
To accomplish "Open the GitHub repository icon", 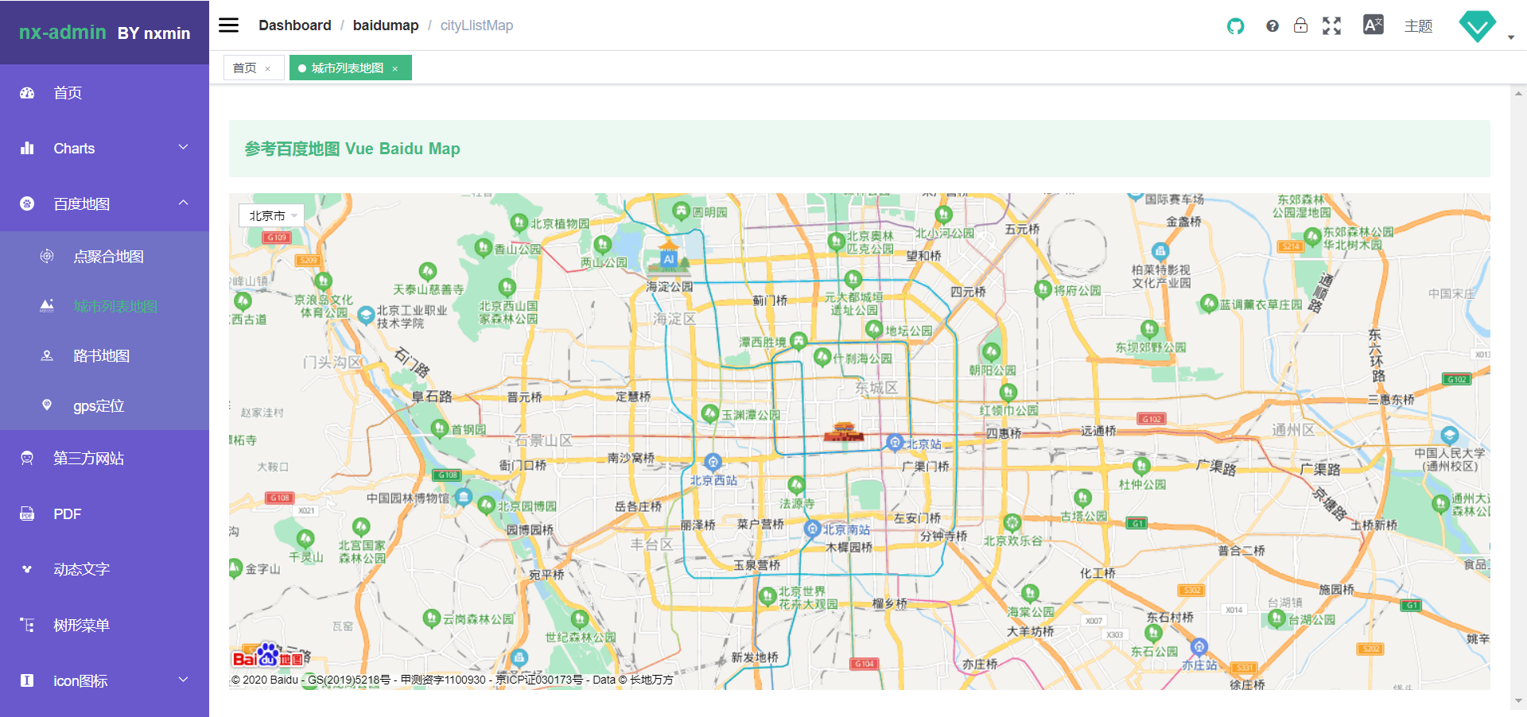I will (1235, 26).
